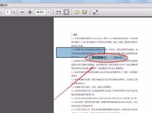Click the gray area beside the page
This screenshot has width=152, height=113.
coord(27,64)
